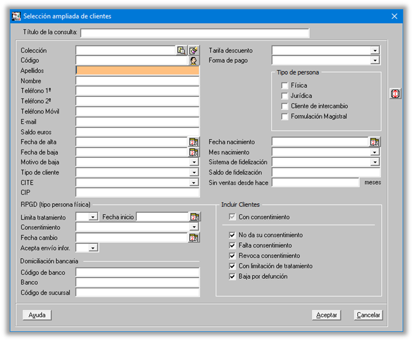Click the Teléfono 1º input field
Image resolution: width=413 pixels, height=341 pixels.
[137, 91]
